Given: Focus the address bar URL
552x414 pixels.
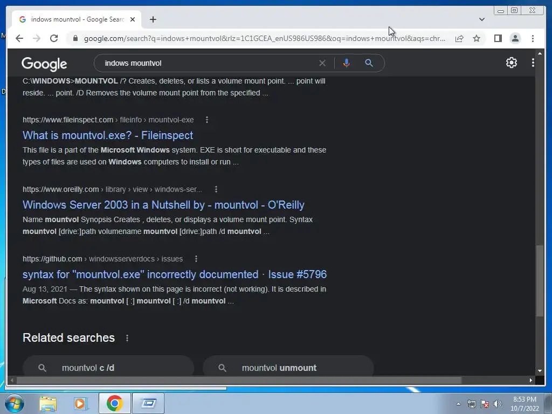Looking at the screenshot, I should coord(265,38).
